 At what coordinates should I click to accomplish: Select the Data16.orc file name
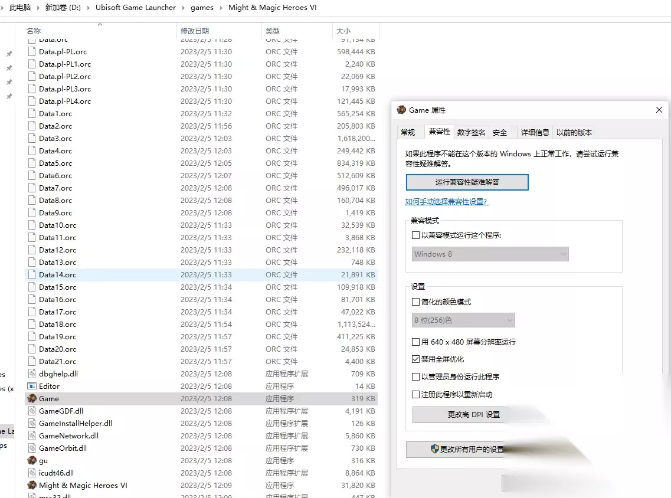coord(58,300)
